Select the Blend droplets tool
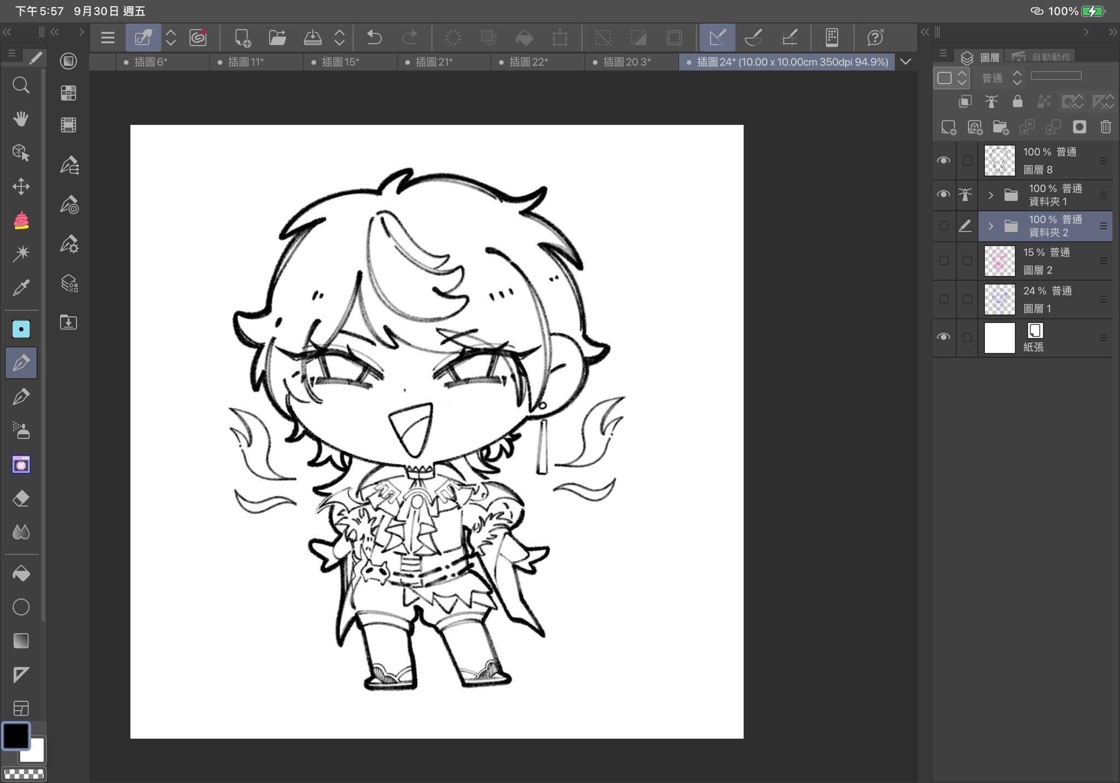The width and height of the screenshot is (1120, 783). [21, 532]
